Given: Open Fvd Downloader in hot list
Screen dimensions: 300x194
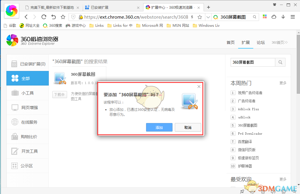Looking at the screenshot, I should coord(250,134).
